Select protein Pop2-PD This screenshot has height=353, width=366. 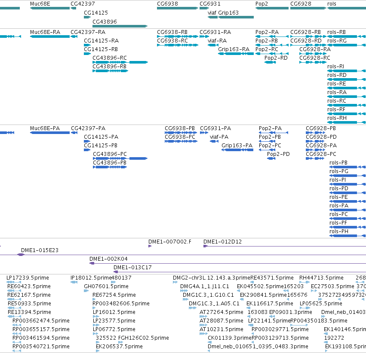tap(278, 154)
